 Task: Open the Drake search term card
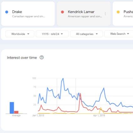(28, 13)
